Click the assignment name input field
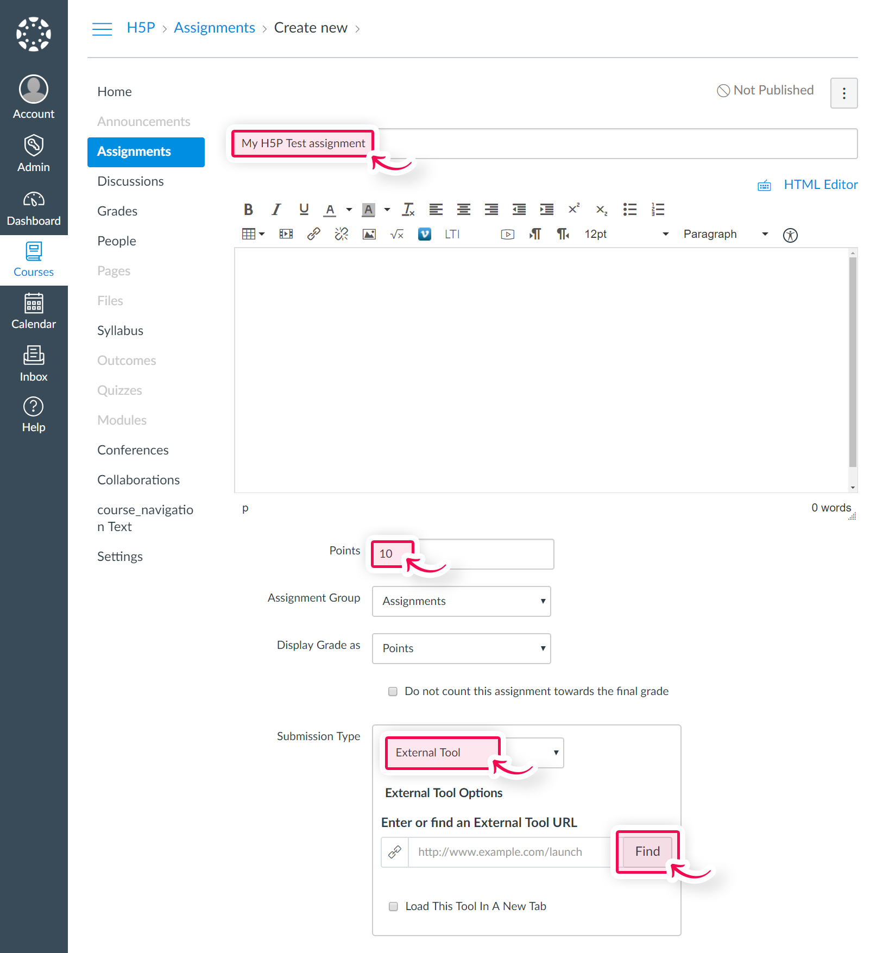The image size is (889, 953). tap(545, 144)
